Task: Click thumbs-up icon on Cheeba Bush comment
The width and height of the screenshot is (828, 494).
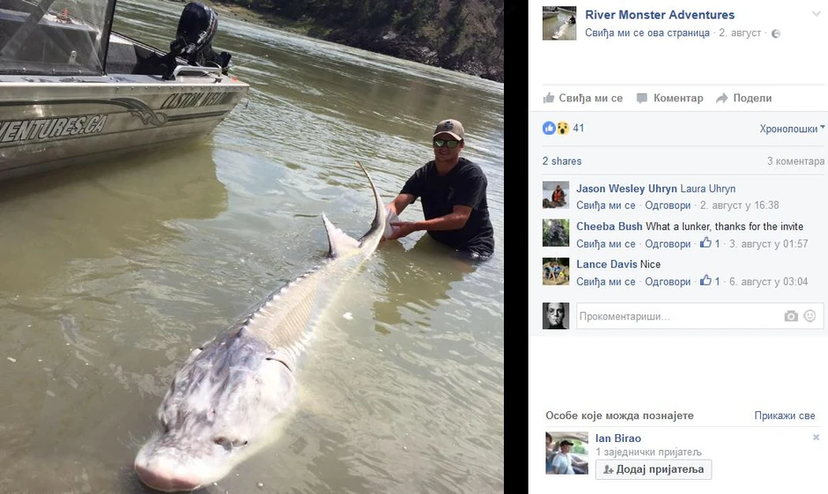Action: [706, 243]
